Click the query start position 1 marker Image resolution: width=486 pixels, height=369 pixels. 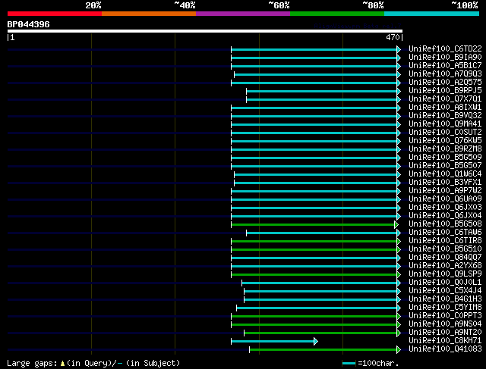click(x=11, y=37)
